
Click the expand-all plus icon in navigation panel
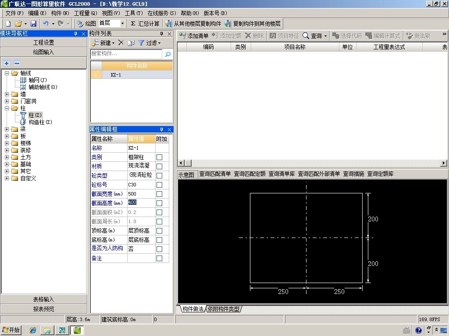pyautogui.click(x=7, y=63)
